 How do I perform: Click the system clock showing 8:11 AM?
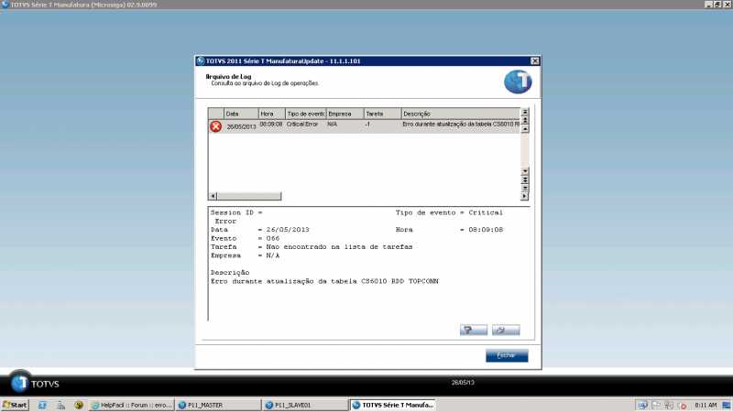point(706,406)
